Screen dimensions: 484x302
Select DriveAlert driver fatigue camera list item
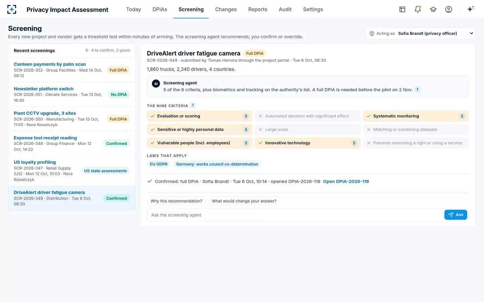point(72,198)
